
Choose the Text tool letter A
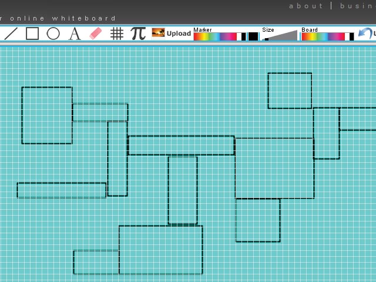point(75,33)
